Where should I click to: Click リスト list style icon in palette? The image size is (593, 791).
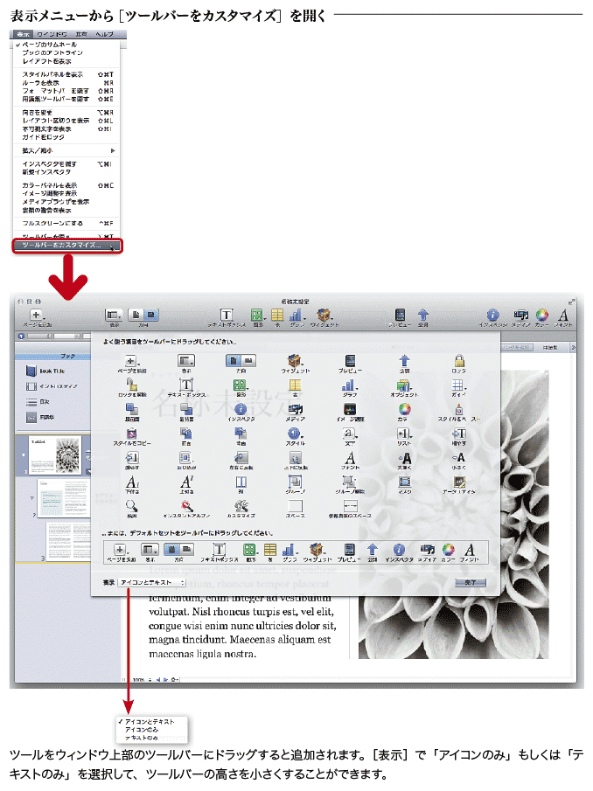pos(404,434)
